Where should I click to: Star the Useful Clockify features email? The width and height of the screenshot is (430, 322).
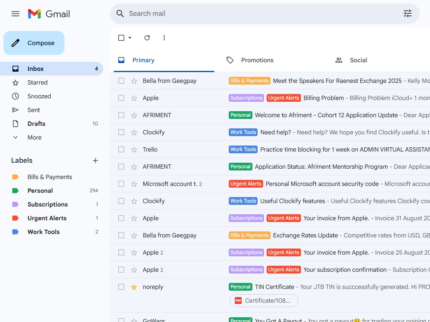(134, 201)
